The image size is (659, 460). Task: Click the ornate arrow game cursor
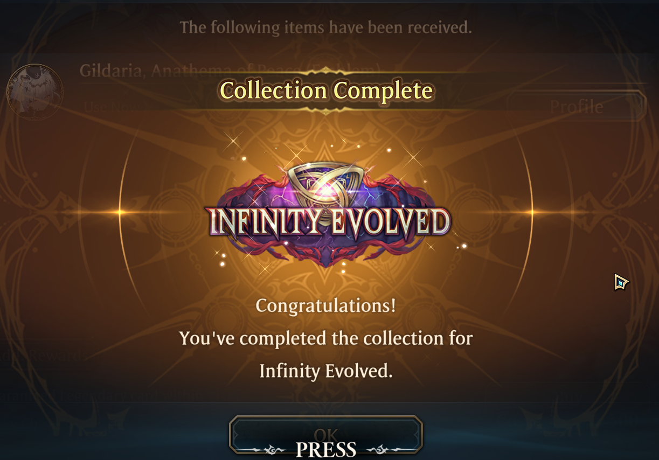pyautogui.click(x=621, y=282)
